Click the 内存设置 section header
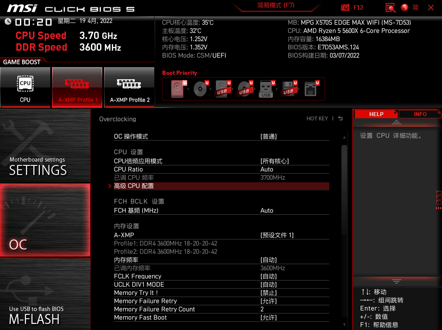 point(126,226)
